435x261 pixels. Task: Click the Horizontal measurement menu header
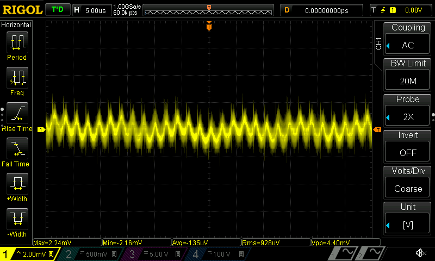pos(16,25)
